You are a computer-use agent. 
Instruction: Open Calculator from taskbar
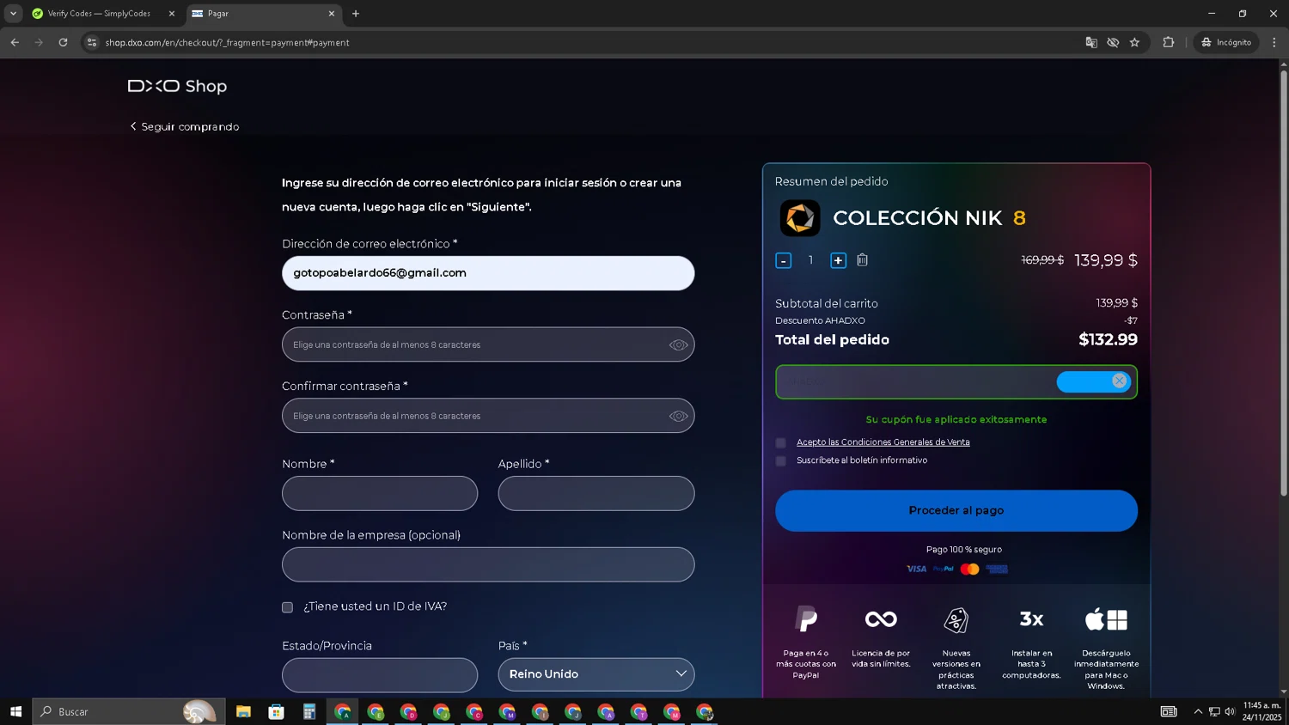tap(309, 711)
